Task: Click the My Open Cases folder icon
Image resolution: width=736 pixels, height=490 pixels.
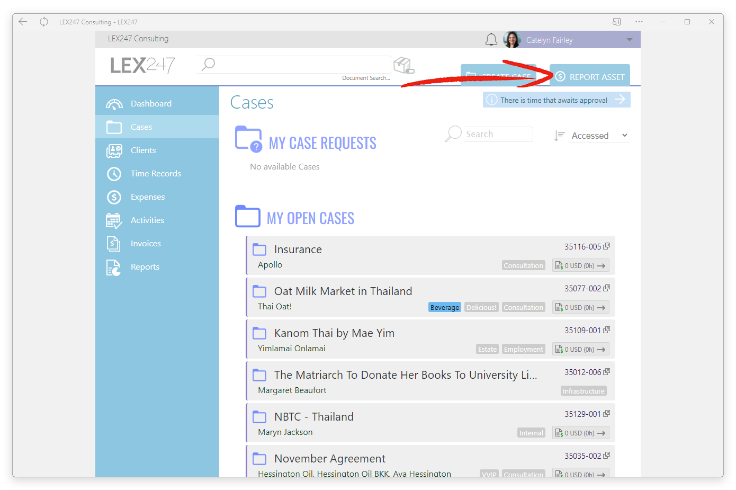Action: [x=247, y=216]
